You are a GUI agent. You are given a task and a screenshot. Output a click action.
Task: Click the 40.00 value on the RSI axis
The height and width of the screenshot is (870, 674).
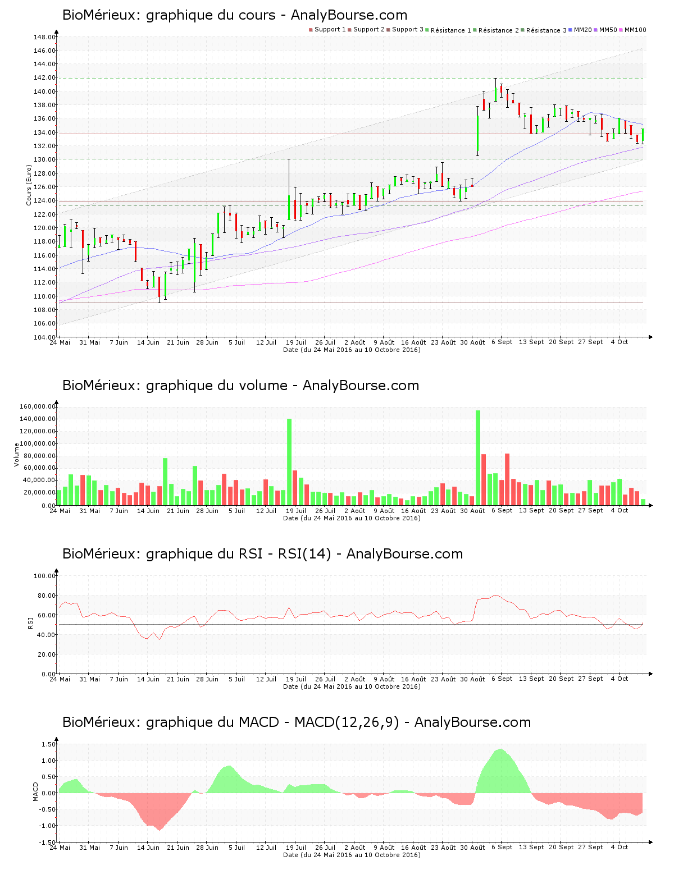coord(47,635)
